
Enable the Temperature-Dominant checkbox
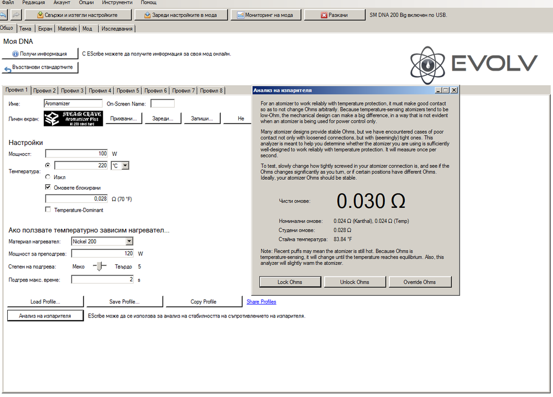48,210
